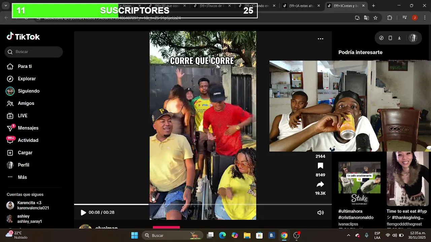
Task: Open Copilot from taskbar
Action: coord(235,235)
